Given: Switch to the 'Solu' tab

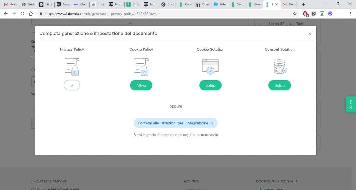Looking at the screenshot, I should click(x=238, y=4).
